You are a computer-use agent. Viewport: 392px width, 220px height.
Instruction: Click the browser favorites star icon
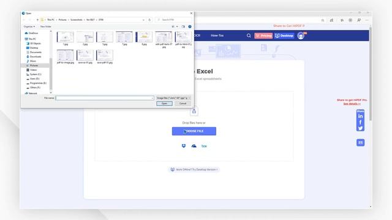[x=323, y=20]
